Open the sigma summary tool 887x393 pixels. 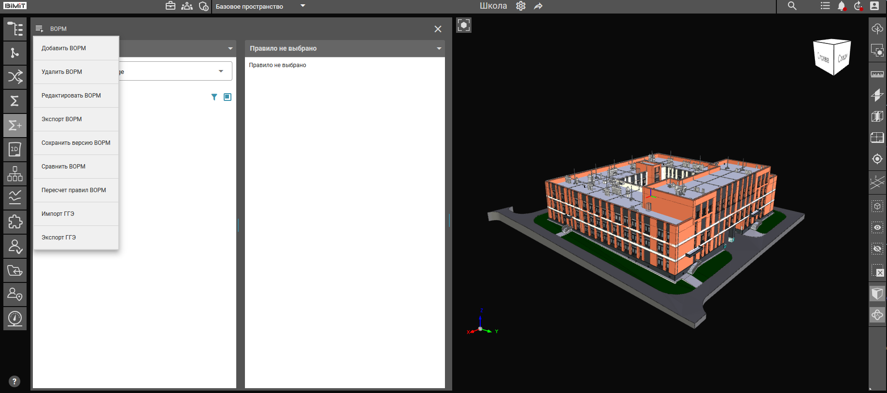pyautogui.click(x=15, y=101)
